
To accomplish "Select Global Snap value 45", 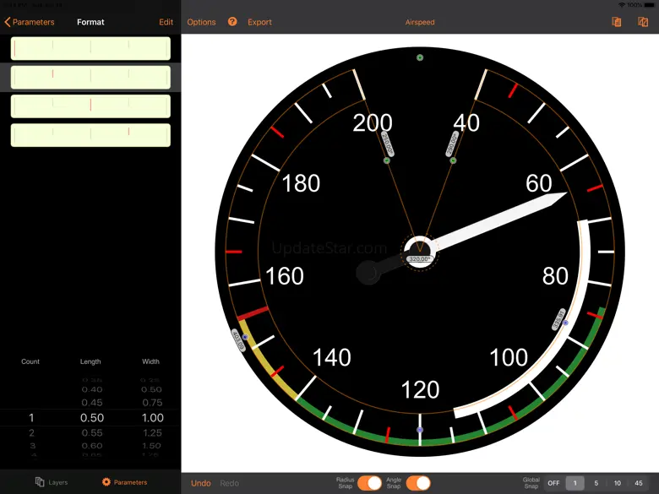I will pyautogui.click(x=639, y=483).
